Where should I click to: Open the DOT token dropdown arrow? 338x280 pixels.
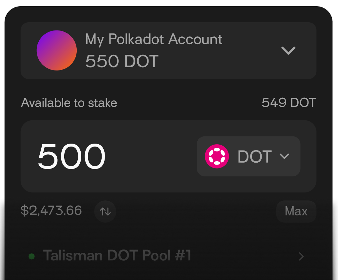[284, 156]
